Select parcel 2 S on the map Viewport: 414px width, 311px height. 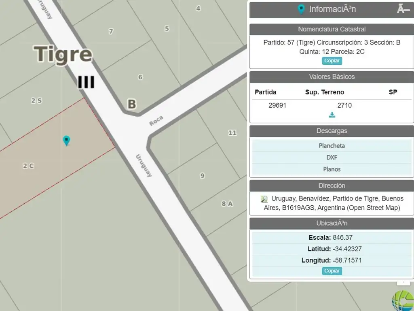tap(36, 100)
